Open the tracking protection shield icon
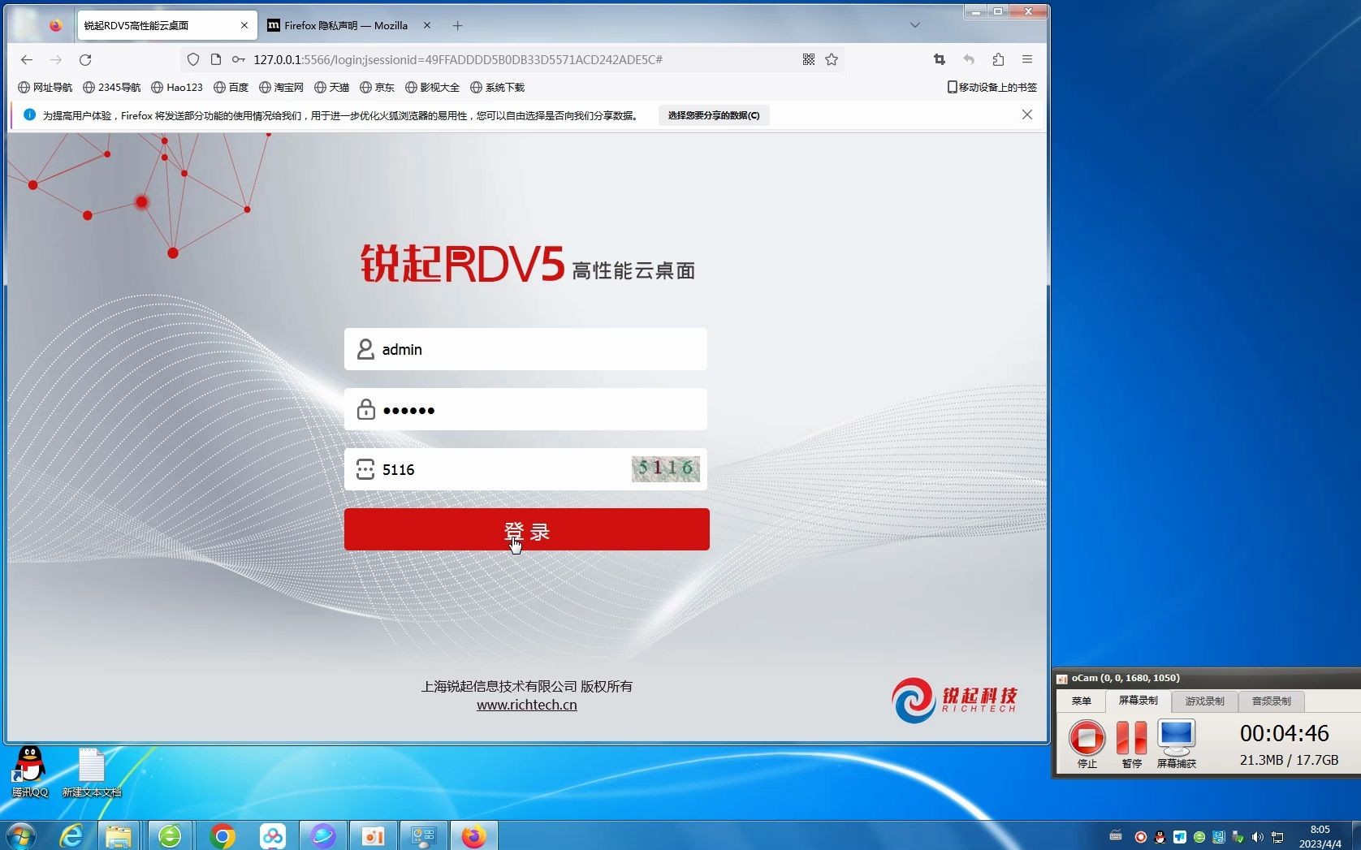 pyautogui.click(x=192, y=59)
